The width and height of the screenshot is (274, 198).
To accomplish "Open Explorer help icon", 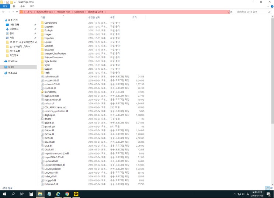I will point(272,6).
